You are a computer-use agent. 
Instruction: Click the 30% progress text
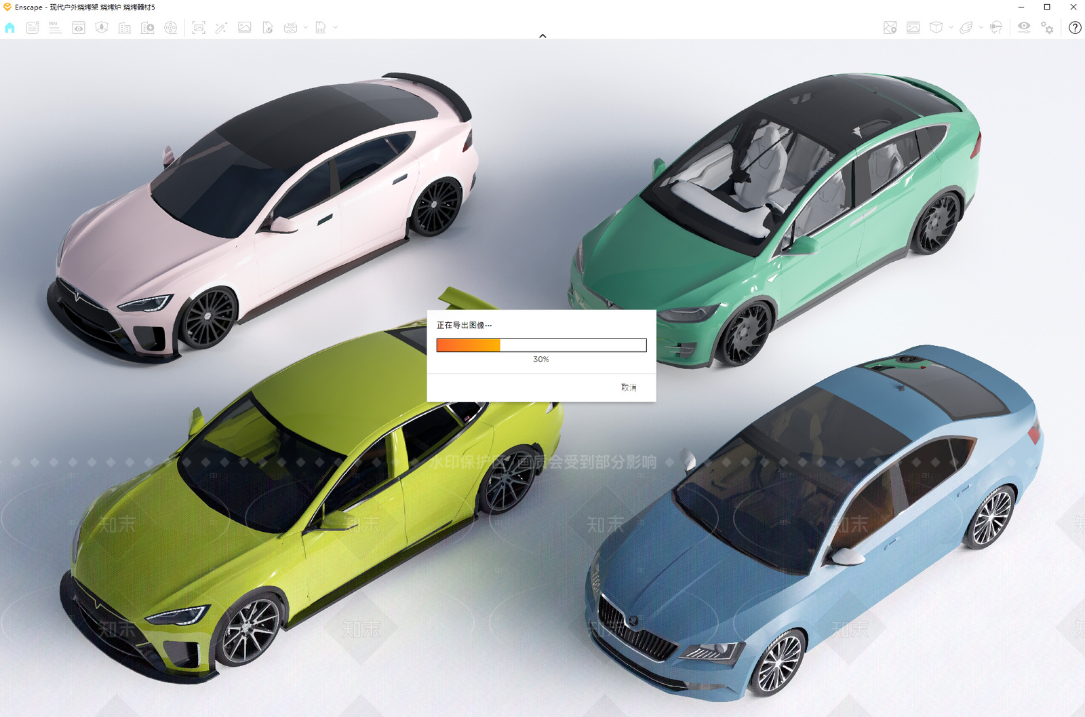(x=541, y=360)
